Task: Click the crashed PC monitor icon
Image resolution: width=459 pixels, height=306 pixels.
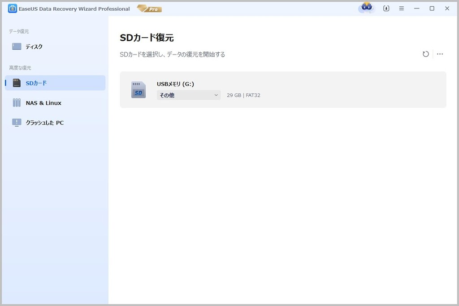Action: click(17, 123)
